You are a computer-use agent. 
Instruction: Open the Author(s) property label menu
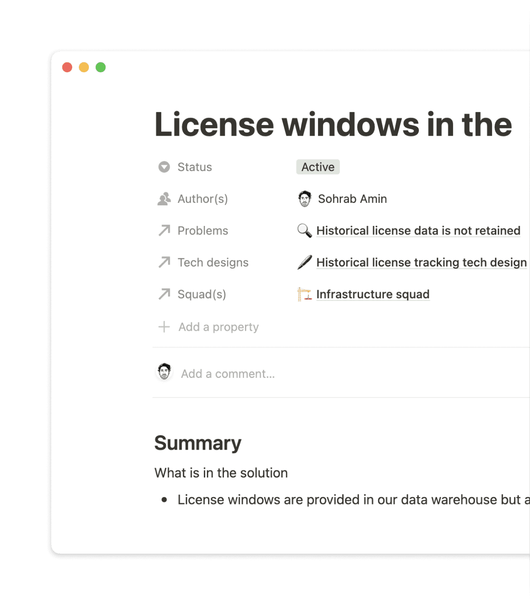203,199
